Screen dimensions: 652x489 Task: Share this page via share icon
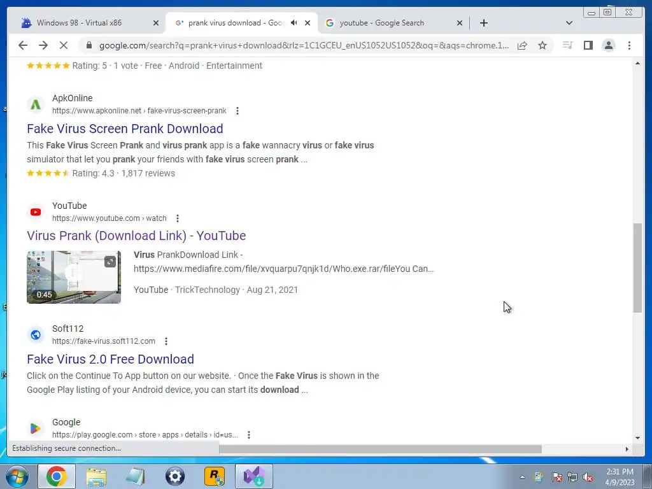pos(522,45)
